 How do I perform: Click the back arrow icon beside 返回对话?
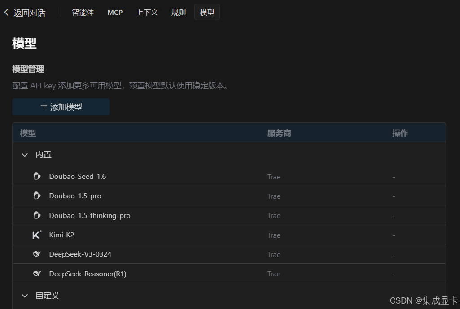(6, 12)
